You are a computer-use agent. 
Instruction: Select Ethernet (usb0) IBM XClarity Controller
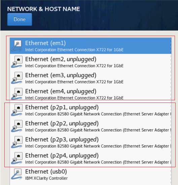[x=91, y=174]
